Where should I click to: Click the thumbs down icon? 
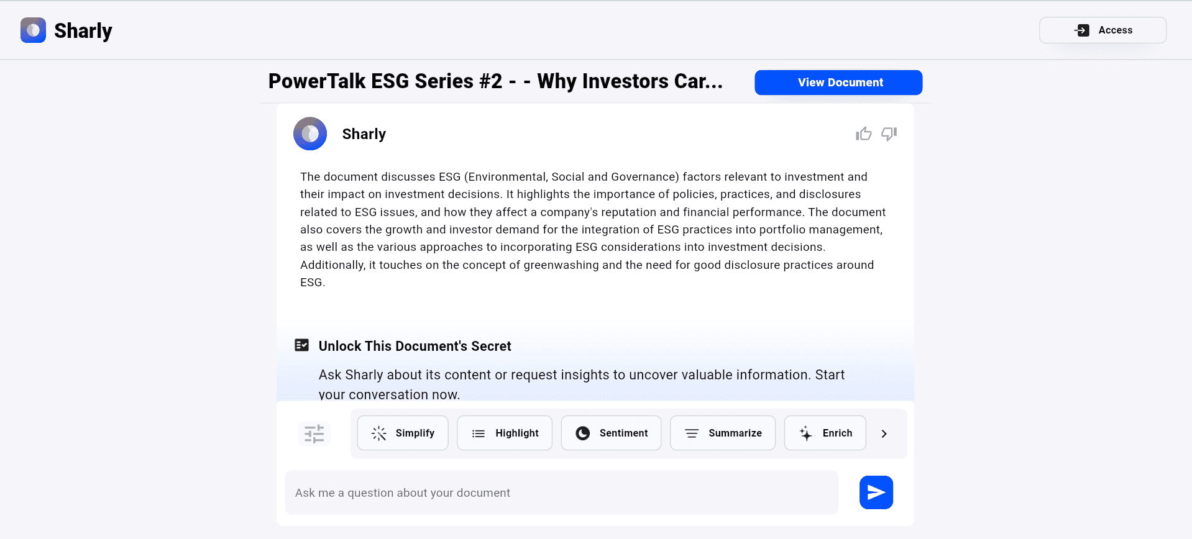tap(889, 134)
